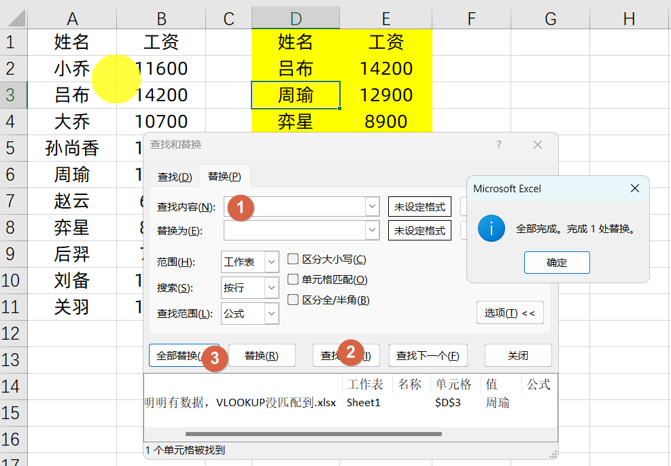Select cell A2 containing 小乔
671x466 pixels.
click(72, 69)
